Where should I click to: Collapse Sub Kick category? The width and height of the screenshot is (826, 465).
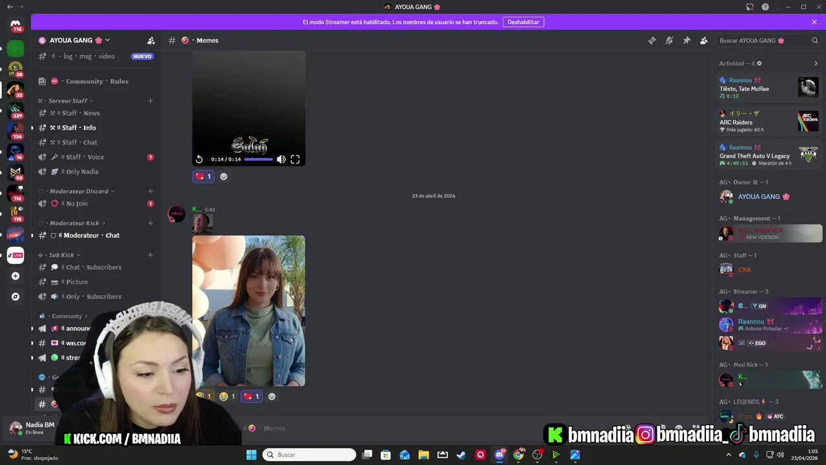pos(59,254)
